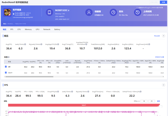168x116 pixels.
Task: Click the export all link in overview
Action: coord(157,36)
